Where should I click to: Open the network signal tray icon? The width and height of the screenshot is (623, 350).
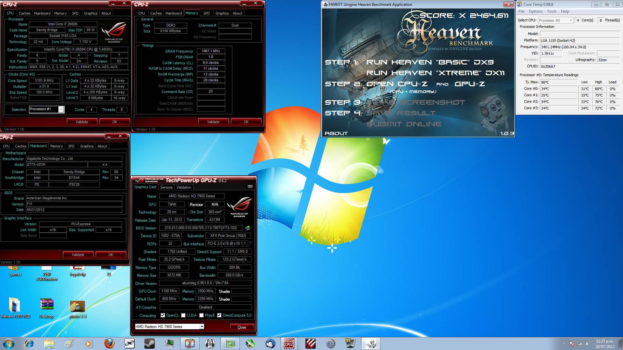(580, 344)
